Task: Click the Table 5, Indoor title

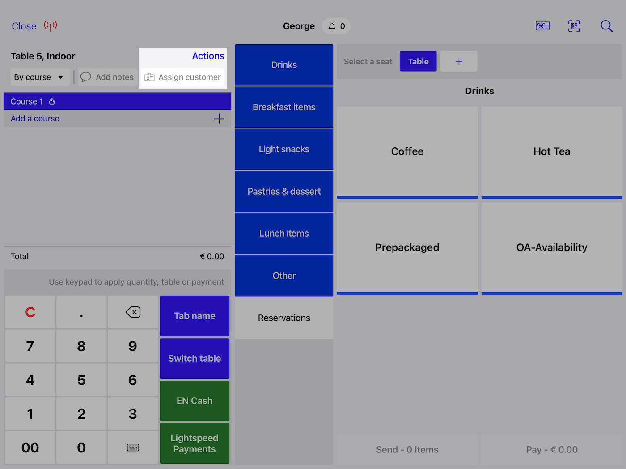Action: [43, 56]
